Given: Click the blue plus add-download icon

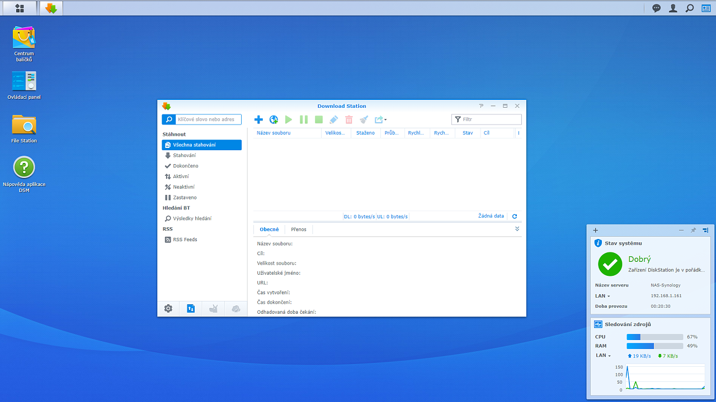Looking at the screenshot, I should 258,119.
